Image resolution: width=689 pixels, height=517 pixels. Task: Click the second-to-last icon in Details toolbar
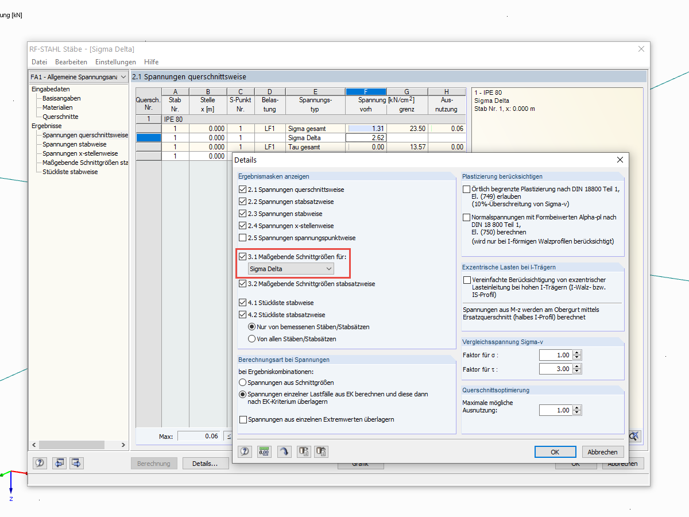304,452
